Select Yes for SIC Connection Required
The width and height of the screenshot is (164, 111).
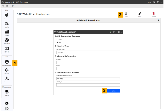pos(57,40)
